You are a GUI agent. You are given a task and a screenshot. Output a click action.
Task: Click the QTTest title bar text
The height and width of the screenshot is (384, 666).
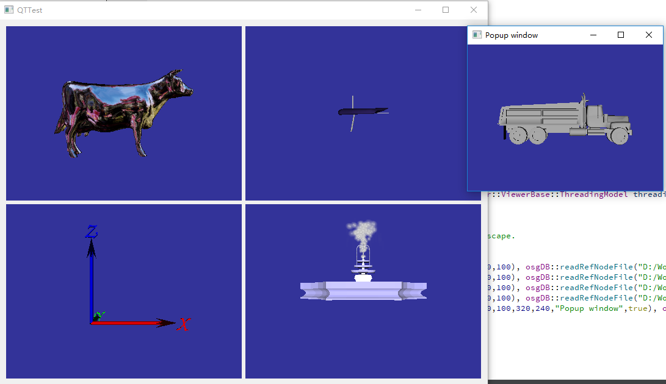[x=30, y=10]
